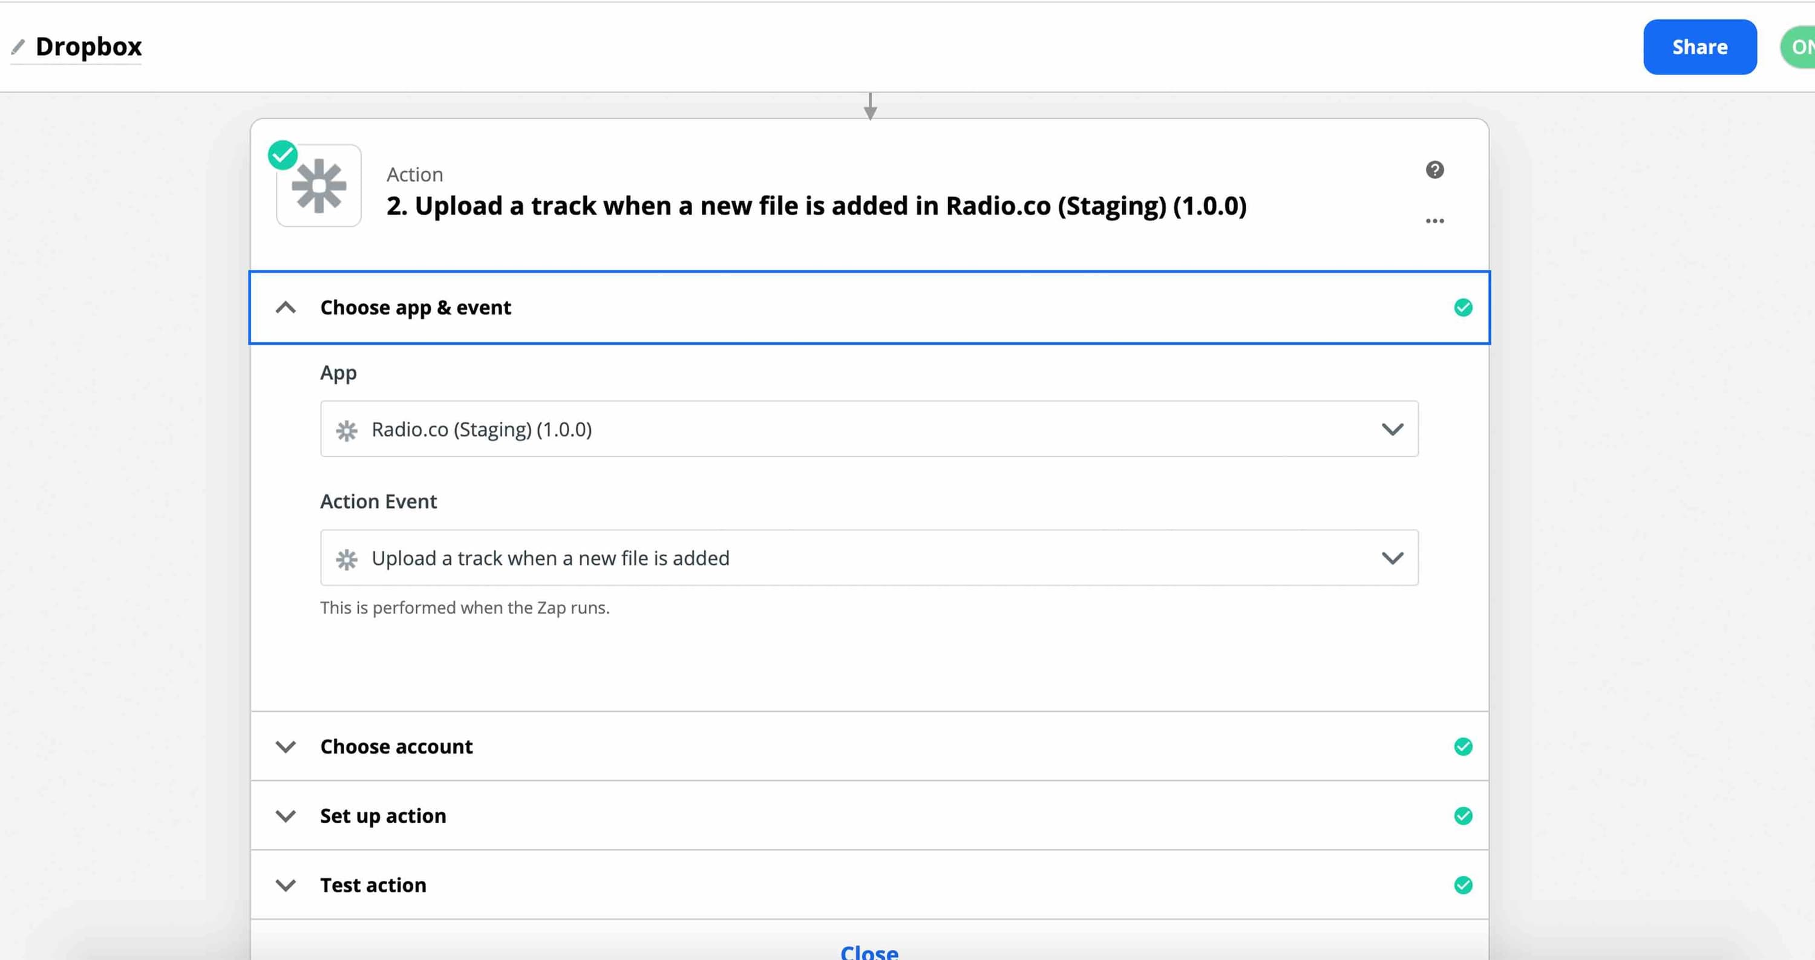Screen dimensions: 1815x960
Task: Expand the Test action section
Action: (869, 884)
